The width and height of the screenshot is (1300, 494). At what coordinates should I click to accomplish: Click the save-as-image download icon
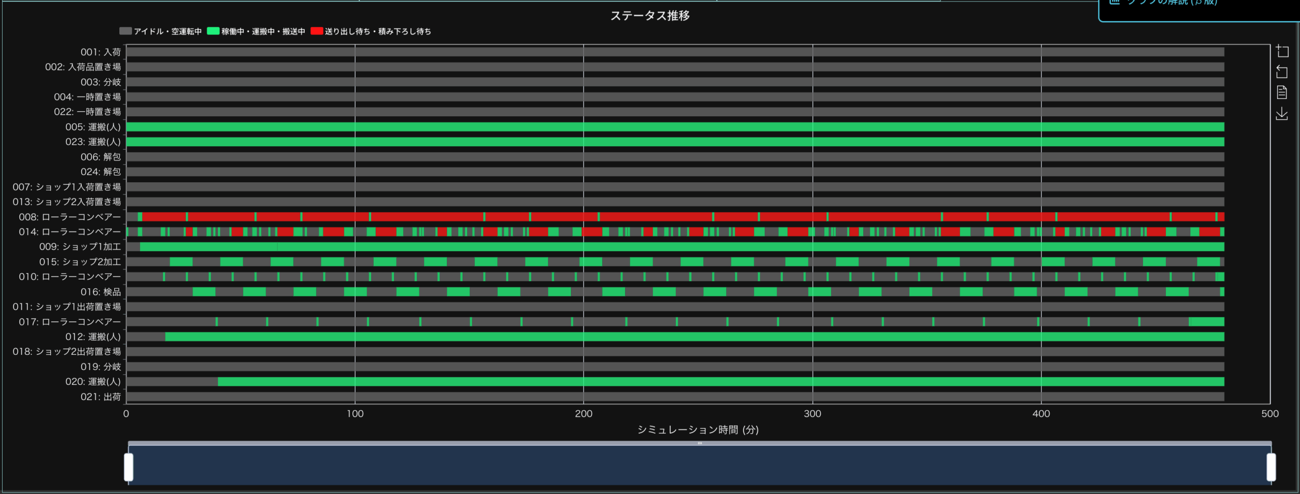(1282, 114)
